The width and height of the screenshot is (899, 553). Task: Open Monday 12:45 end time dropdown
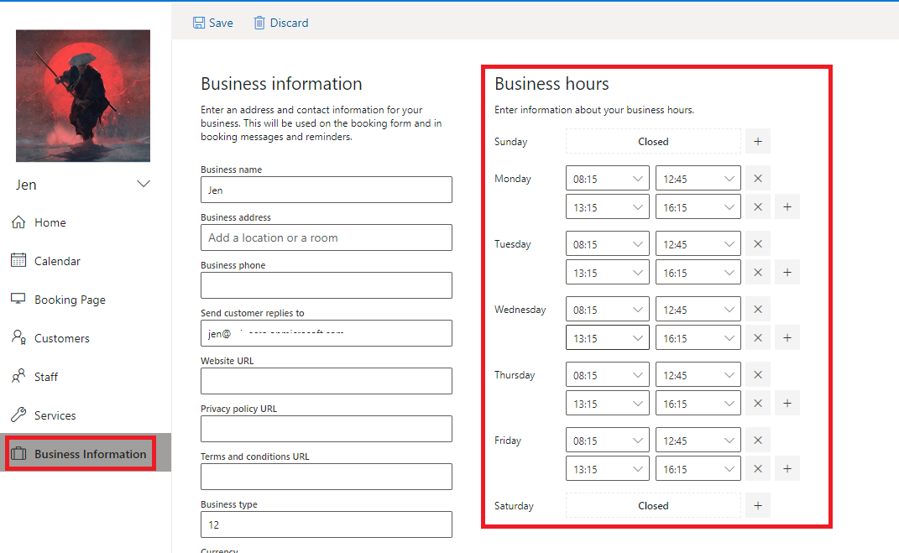point(698,178)
